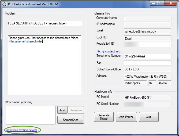
Task: Focus the Email field with jane.doe address
Action: 147,31
